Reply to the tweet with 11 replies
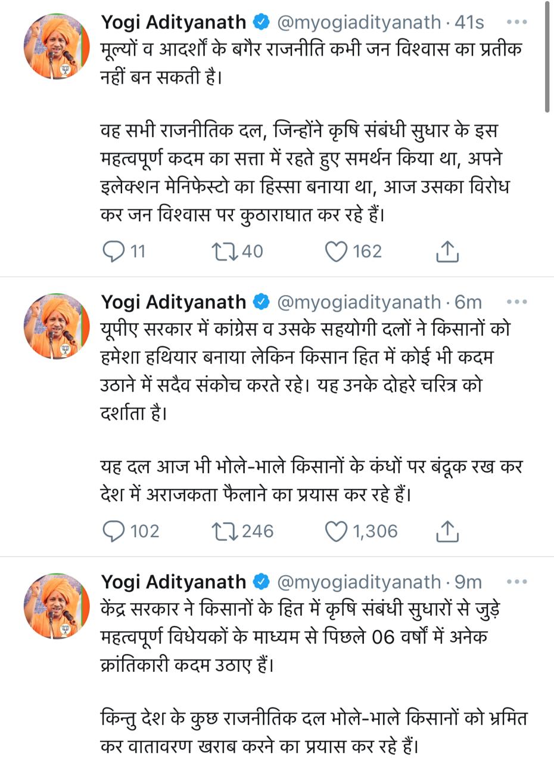The image size is (554, 763). 114,252
